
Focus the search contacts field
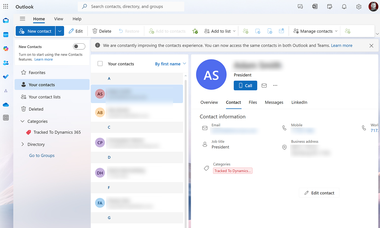(x=131, y=7)
